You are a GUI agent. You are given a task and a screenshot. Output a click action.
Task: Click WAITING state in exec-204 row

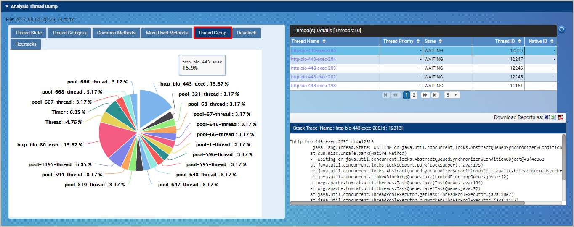pyautogui.click(x=434, y=59)
